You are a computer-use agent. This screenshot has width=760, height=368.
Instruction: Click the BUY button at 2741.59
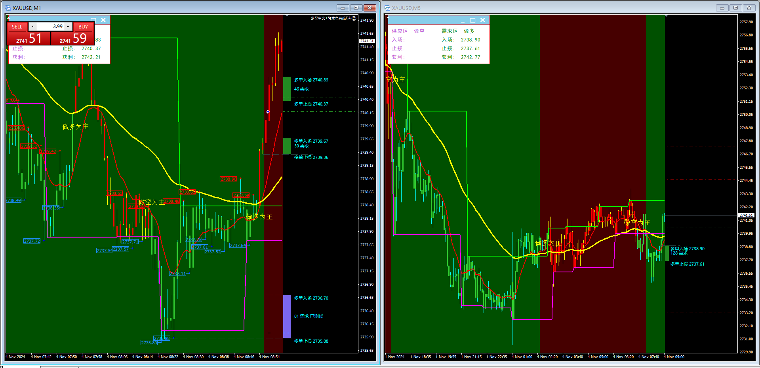73,38
